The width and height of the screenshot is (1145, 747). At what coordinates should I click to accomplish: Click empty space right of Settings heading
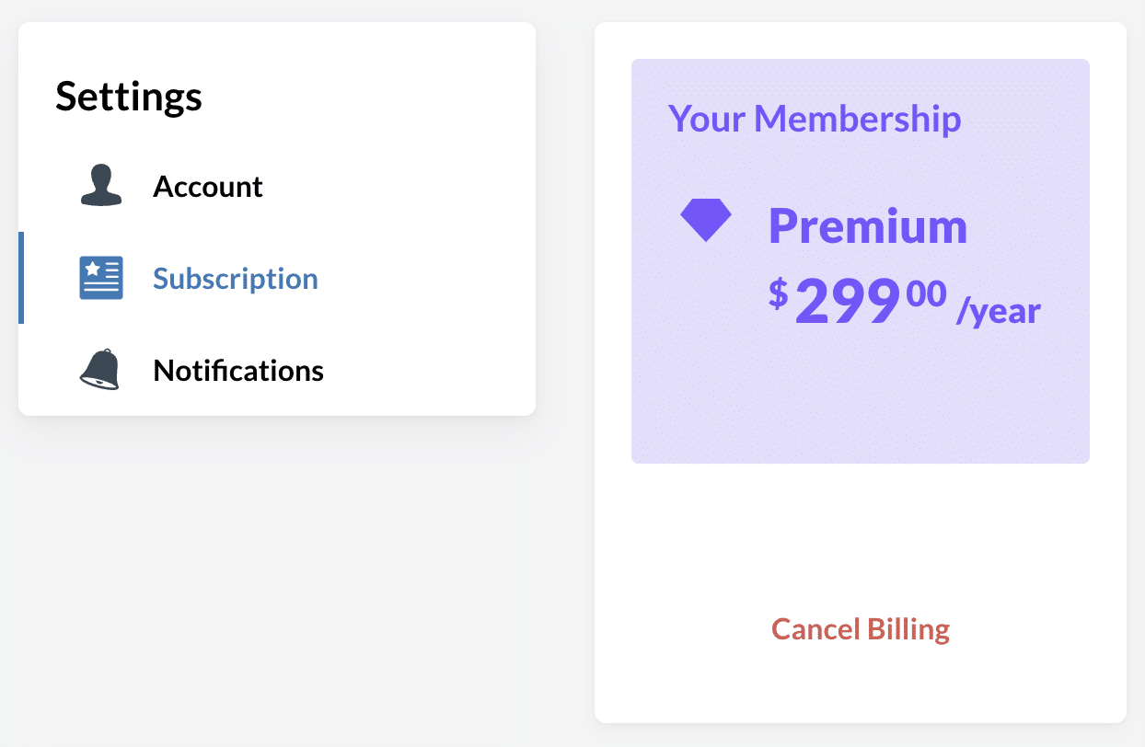pos(368,96)
